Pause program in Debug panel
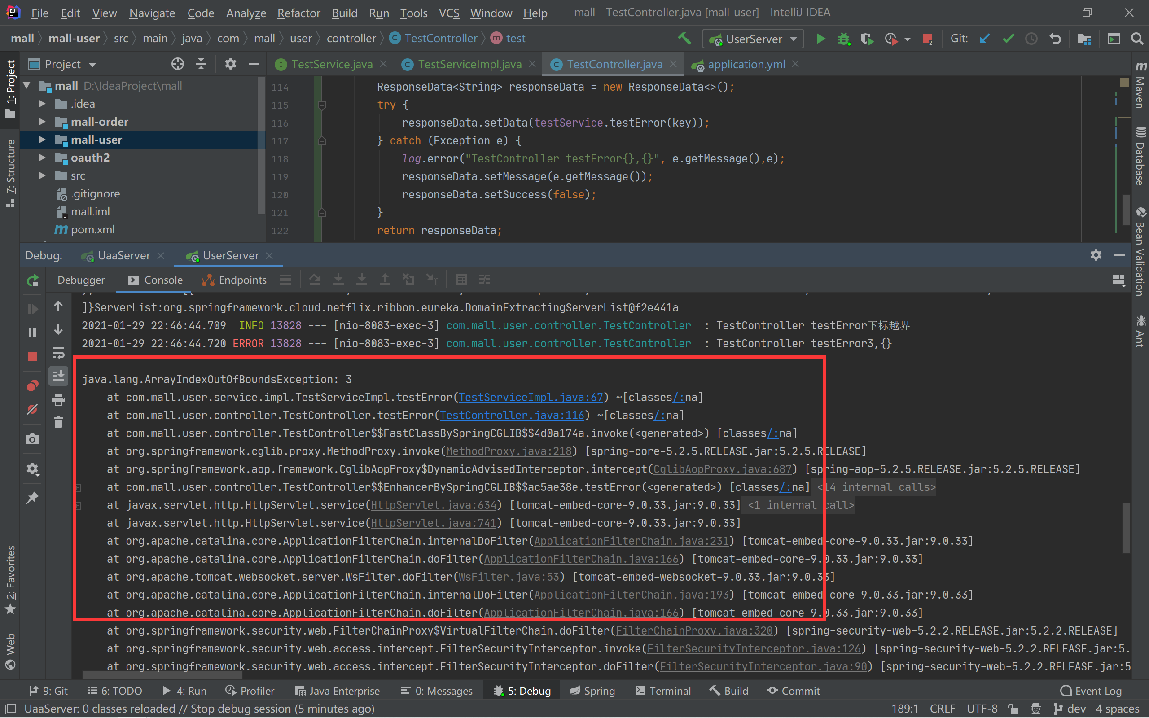Viewport: 1149px width, 718px height. tap(32, 333)
